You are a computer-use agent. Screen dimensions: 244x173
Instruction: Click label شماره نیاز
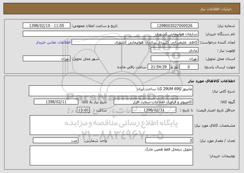(x=226, y=26)
